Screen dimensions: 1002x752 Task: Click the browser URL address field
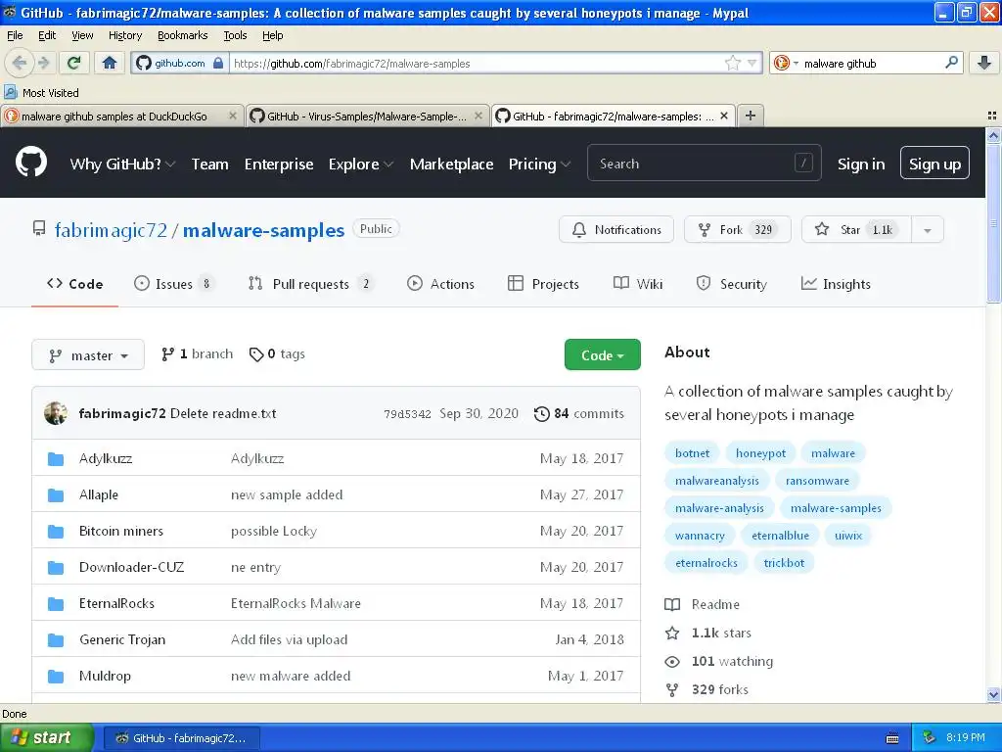(476, 64)
